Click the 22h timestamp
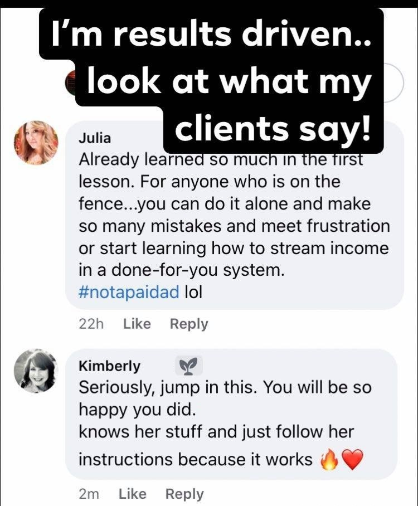 (91, 324)
